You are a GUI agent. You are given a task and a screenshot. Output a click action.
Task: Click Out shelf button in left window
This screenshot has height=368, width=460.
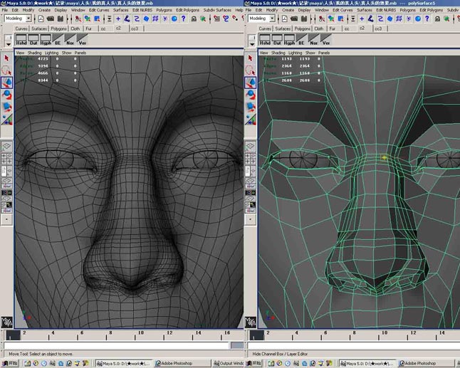(33, 40)
